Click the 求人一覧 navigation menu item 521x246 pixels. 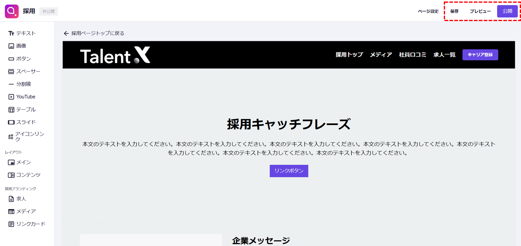pyautogui.click(x=444, y=55)
